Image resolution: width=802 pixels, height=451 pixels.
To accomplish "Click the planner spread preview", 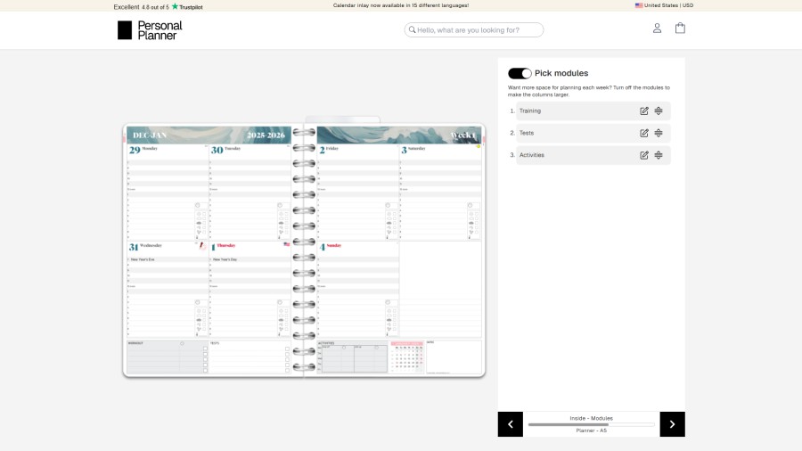I will (x=304, y=250).
